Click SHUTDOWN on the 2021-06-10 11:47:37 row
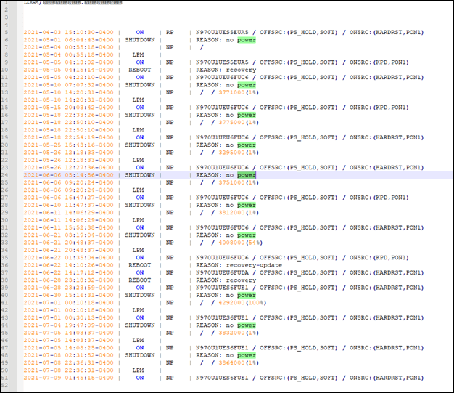This screenshot has height=393, width=454. pyautogui.click(x=140, y=206)
